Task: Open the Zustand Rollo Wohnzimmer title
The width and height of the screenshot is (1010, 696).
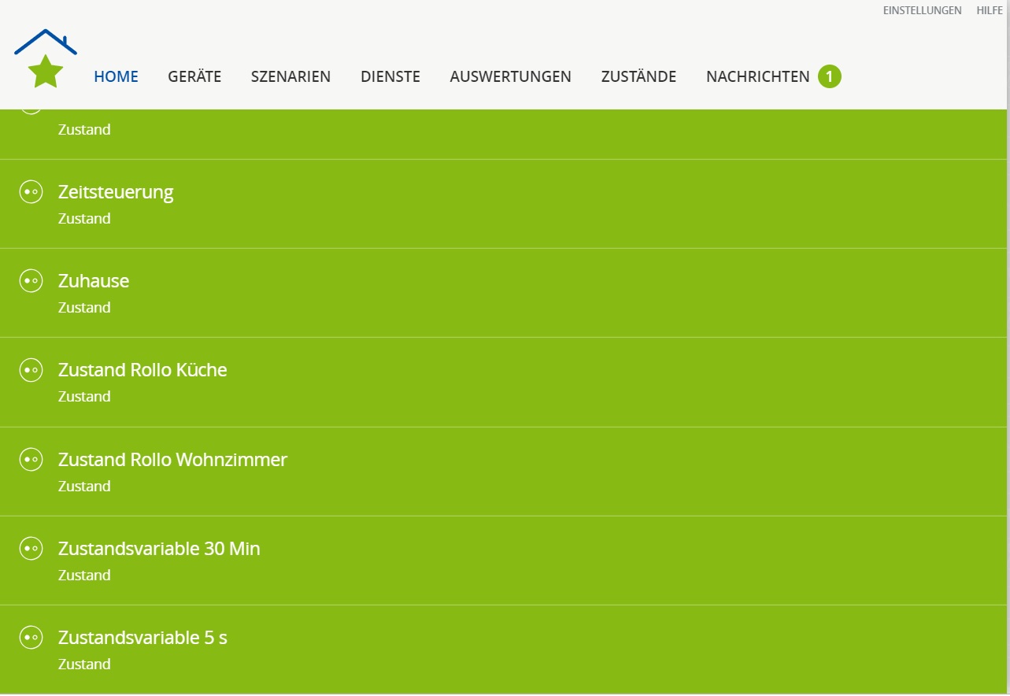Action: 172,460
